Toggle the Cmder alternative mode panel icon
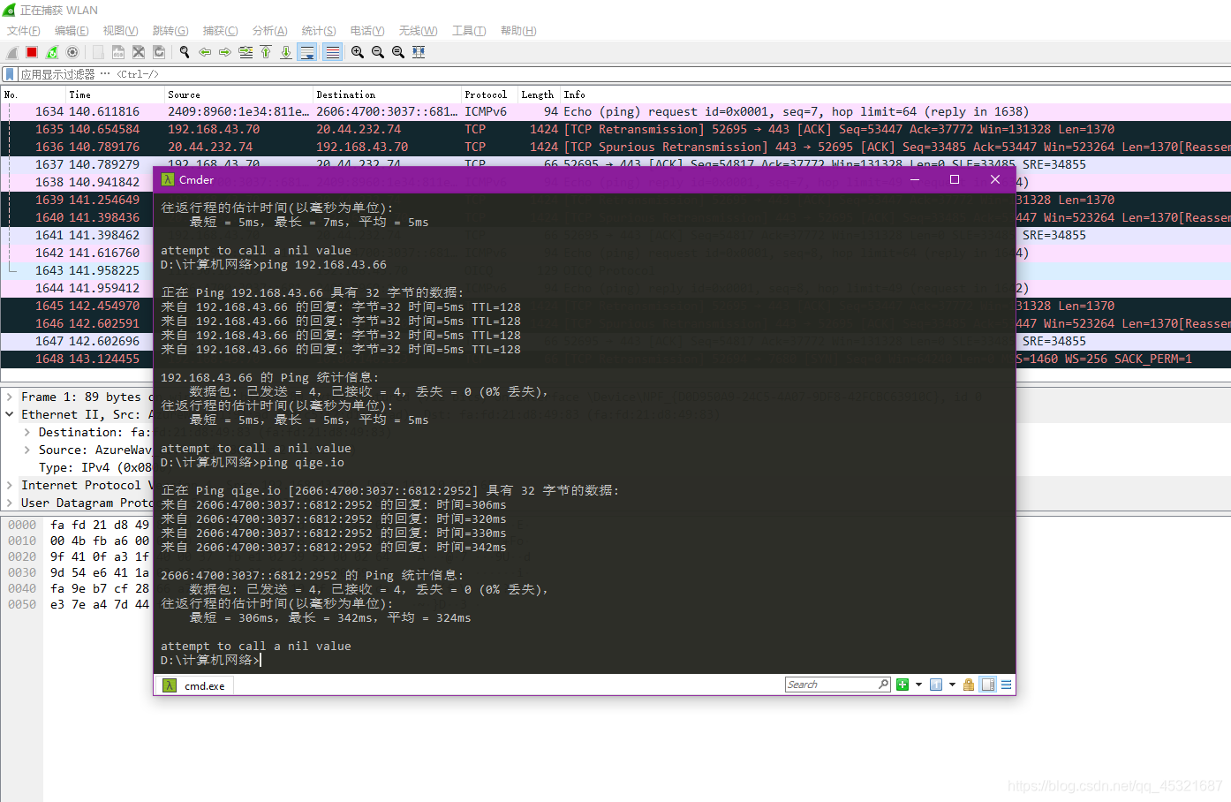 988,685
